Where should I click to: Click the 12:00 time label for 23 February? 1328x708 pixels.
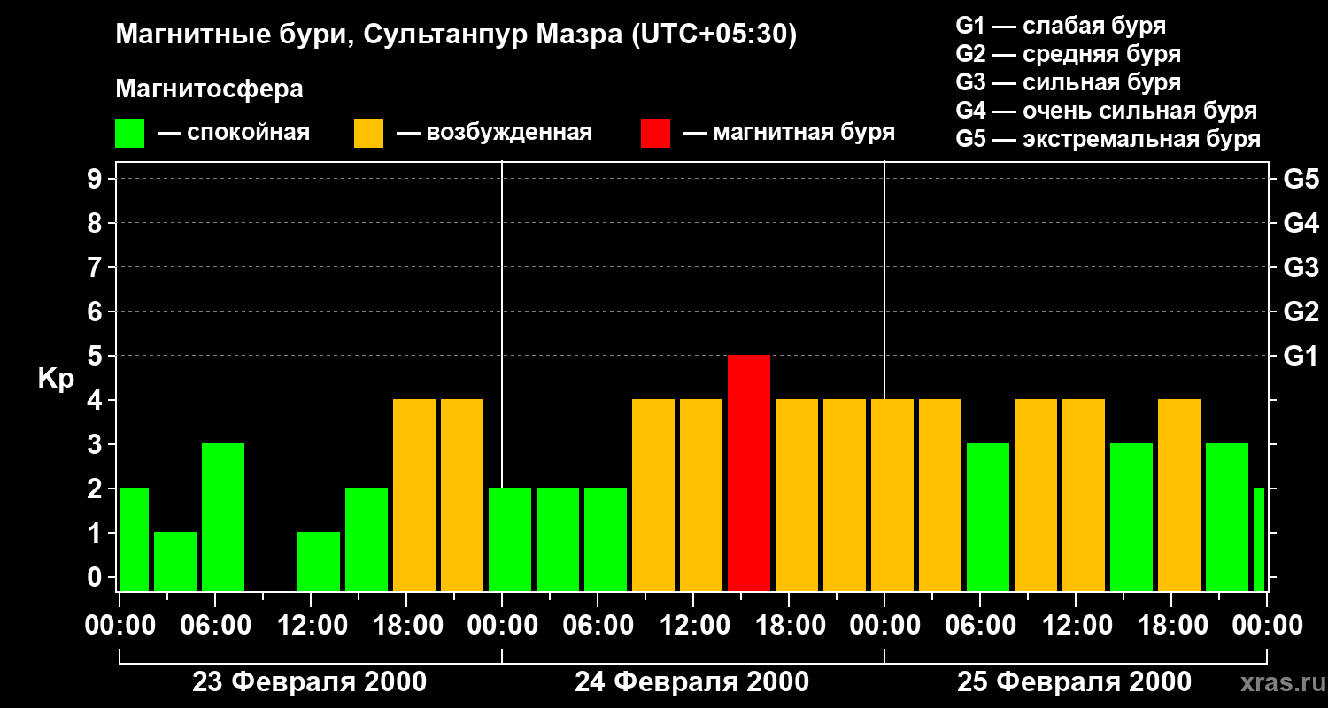pyautogui.click(x=311, y=626)
